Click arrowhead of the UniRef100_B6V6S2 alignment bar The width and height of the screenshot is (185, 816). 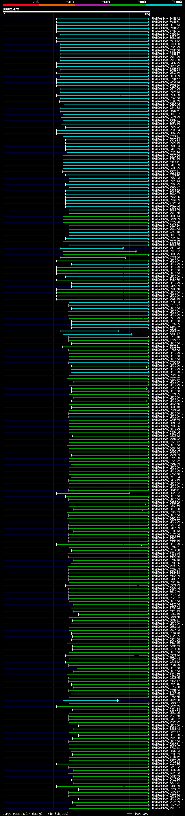tap(129, 493)
